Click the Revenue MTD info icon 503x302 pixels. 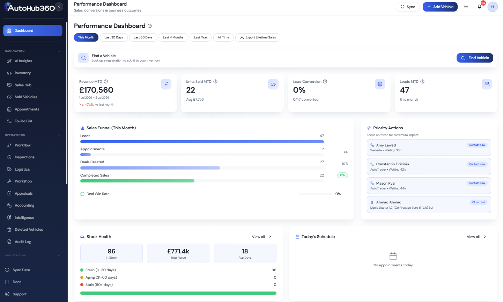click(x=106, y=81)
